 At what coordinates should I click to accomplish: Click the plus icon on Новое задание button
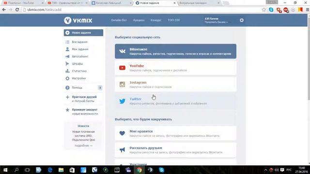pos(67,33)
